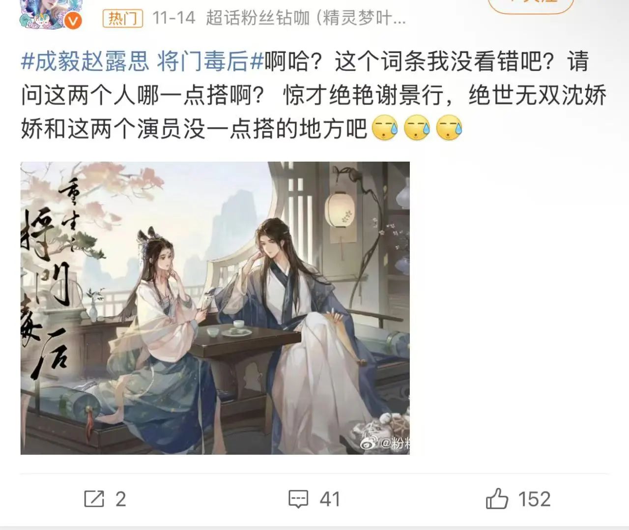Click the follow button at top right
Screen dimensions: 629x530
click(531, 5)
